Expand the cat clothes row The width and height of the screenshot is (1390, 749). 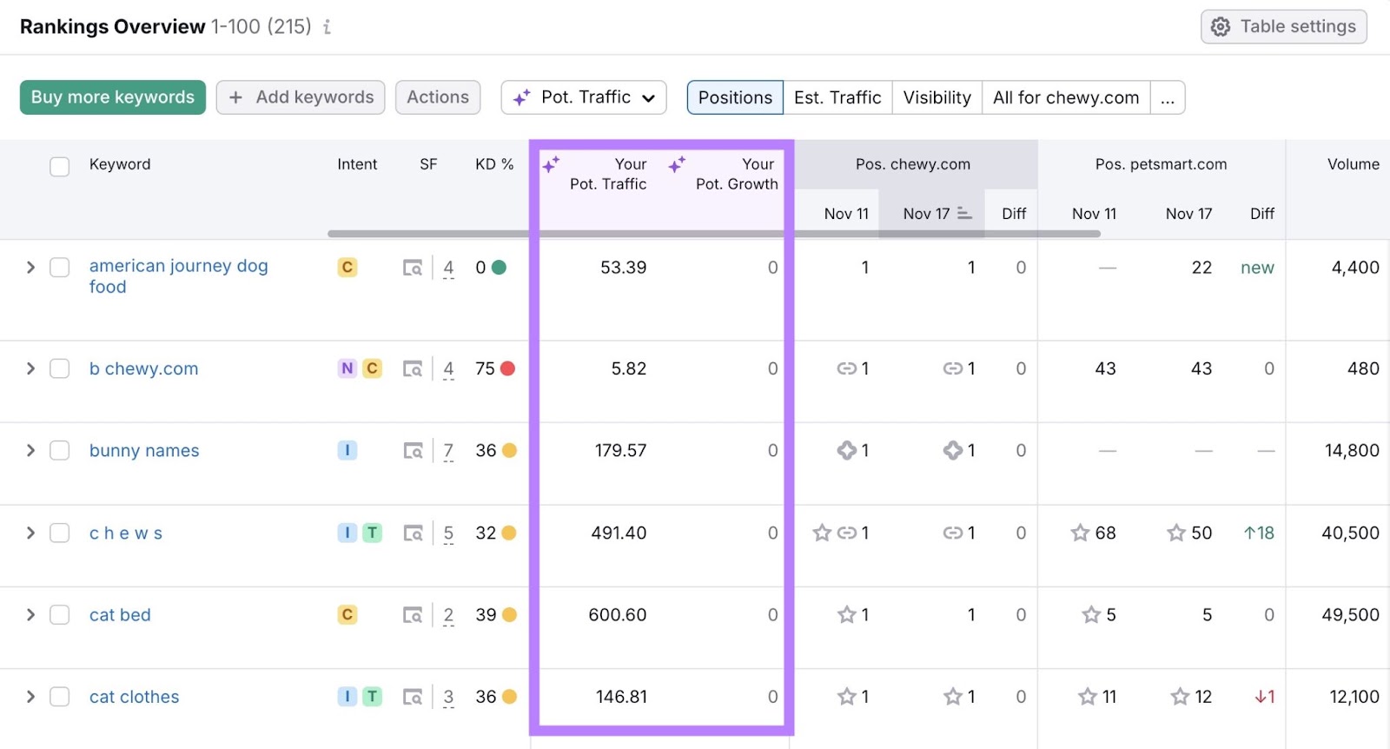click(x=30, y=696)
